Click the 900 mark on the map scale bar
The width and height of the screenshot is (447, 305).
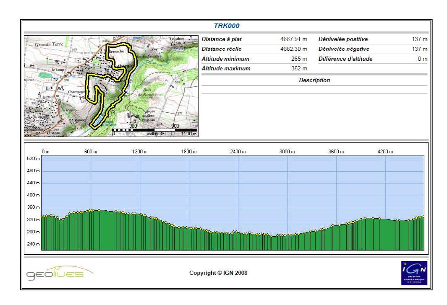[175, 126]
